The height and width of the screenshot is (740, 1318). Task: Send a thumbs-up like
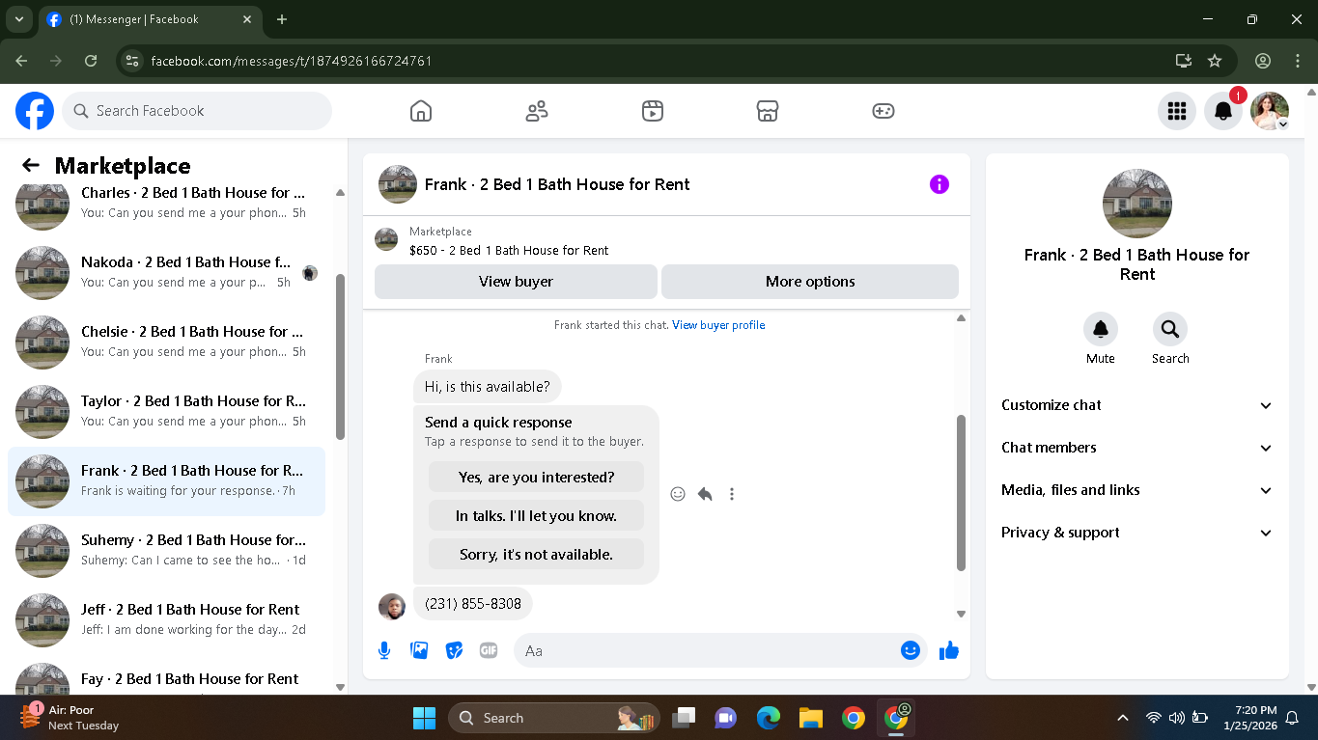(949, 650)
